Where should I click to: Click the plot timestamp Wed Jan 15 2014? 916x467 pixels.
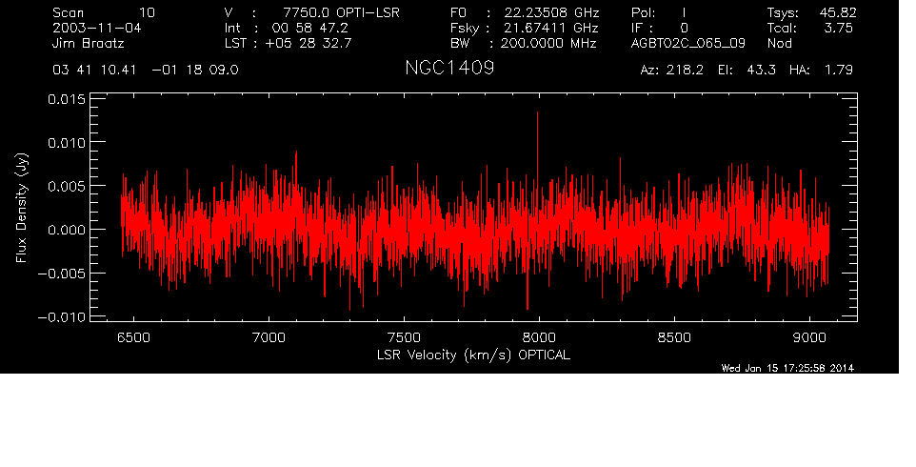coord(787,368)
